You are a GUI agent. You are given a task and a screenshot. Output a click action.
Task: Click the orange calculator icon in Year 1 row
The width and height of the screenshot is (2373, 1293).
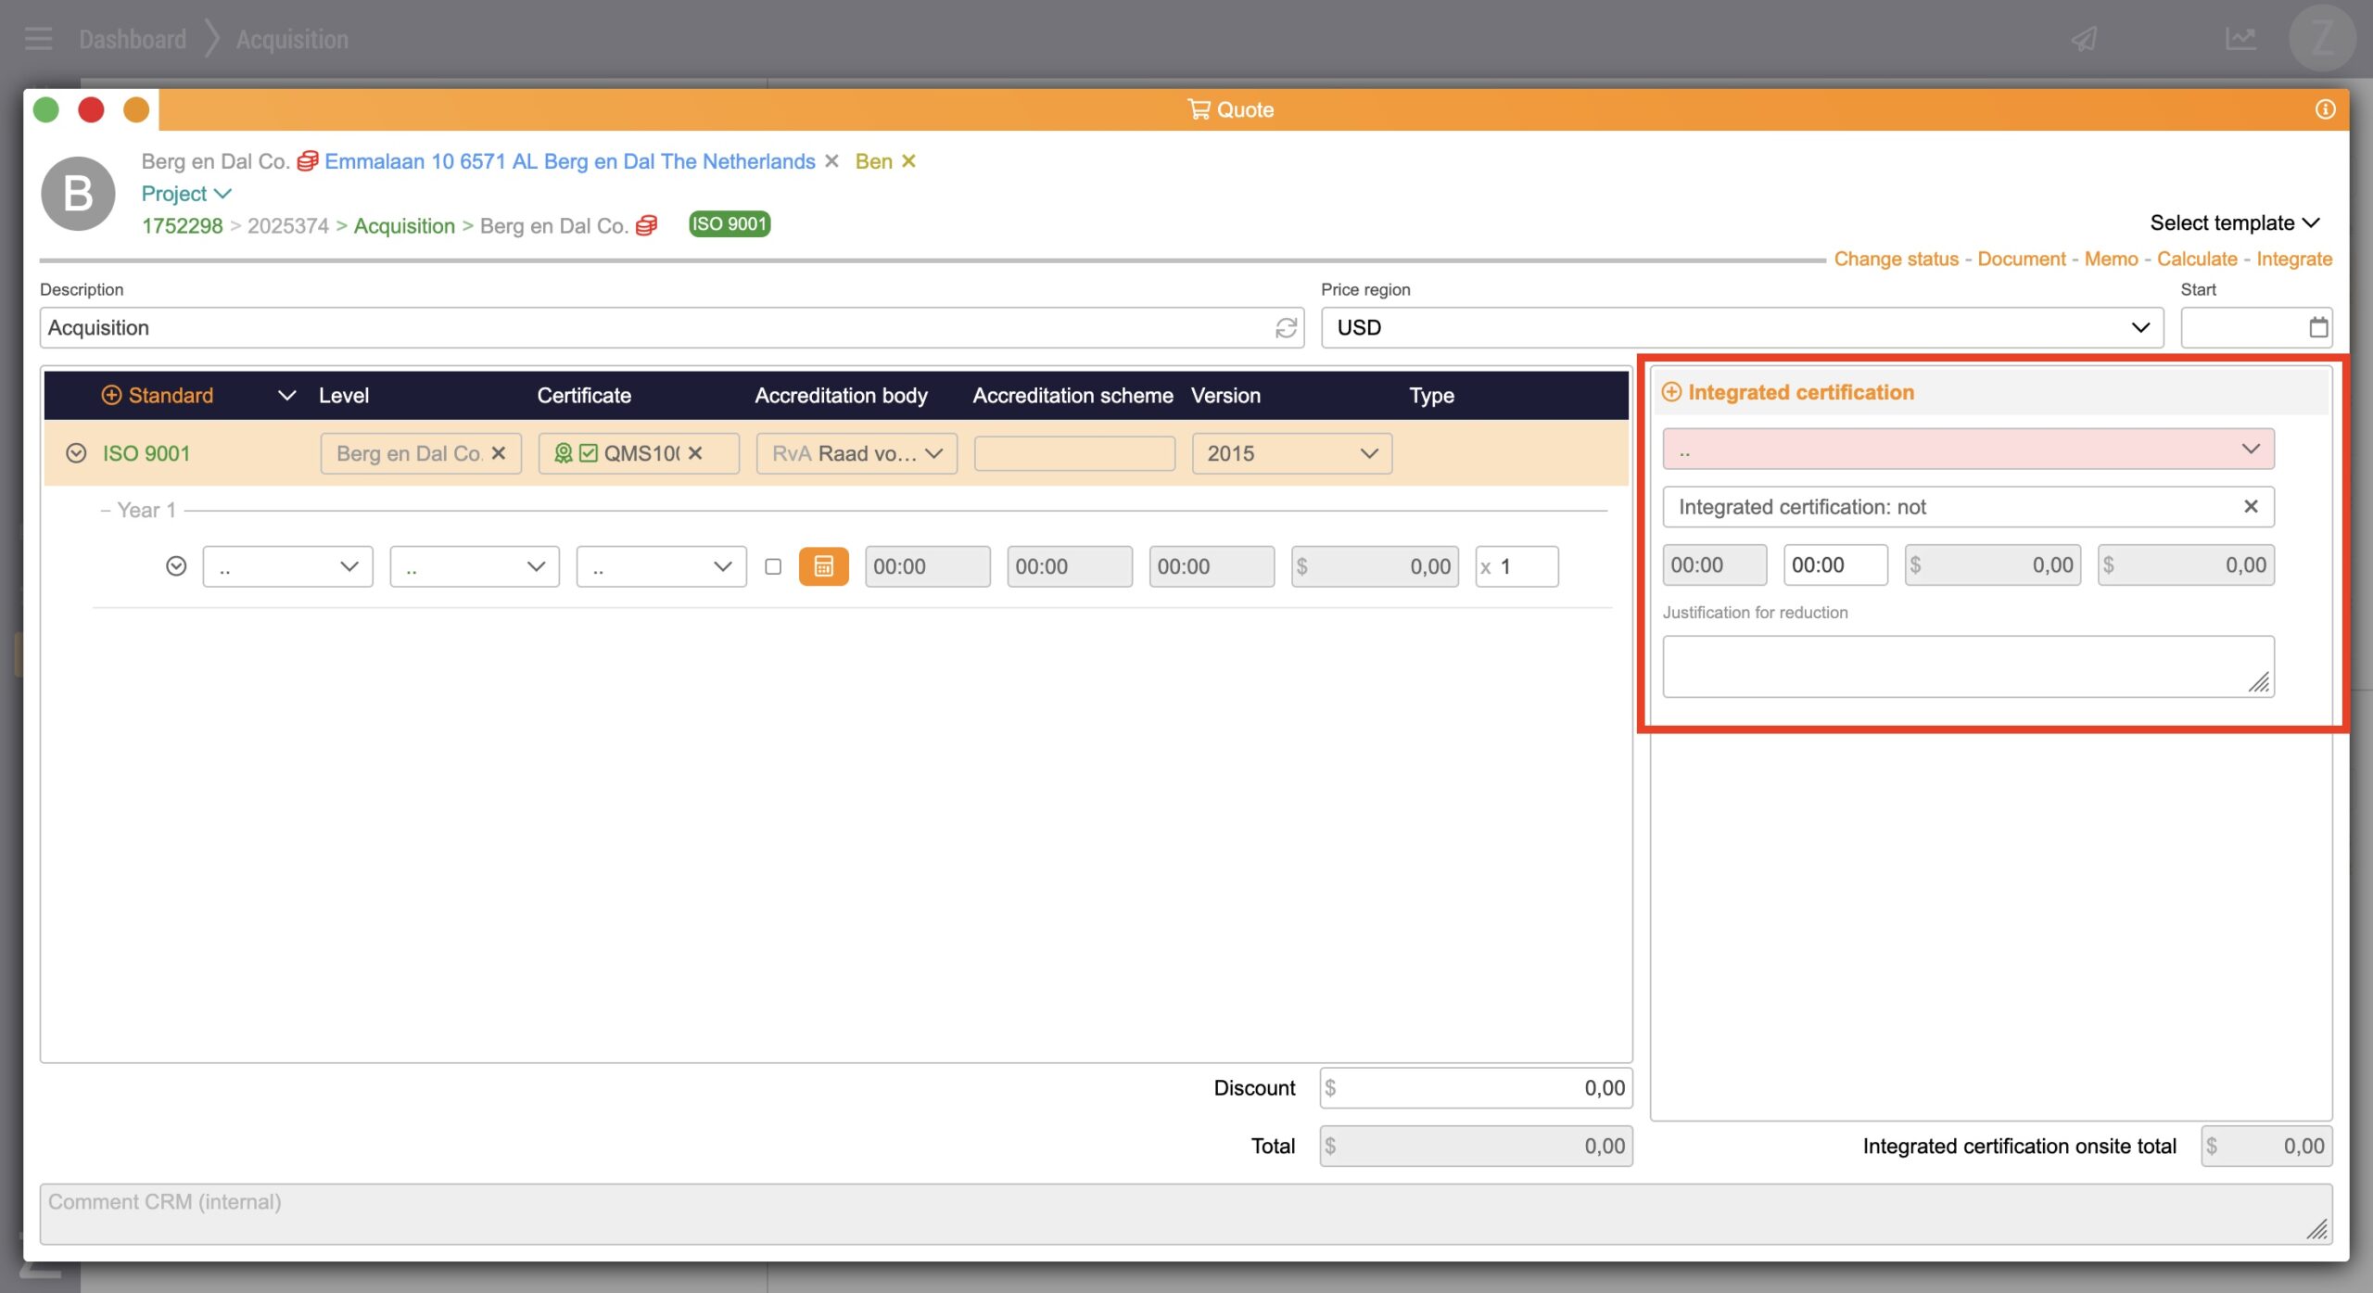[823, 566]
